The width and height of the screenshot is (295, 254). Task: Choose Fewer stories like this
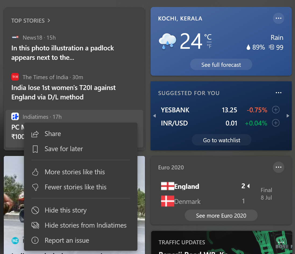tap(80, 187)
